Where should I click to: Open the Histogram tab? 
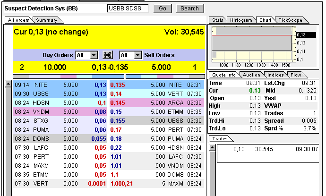click(x=241, y=20)
